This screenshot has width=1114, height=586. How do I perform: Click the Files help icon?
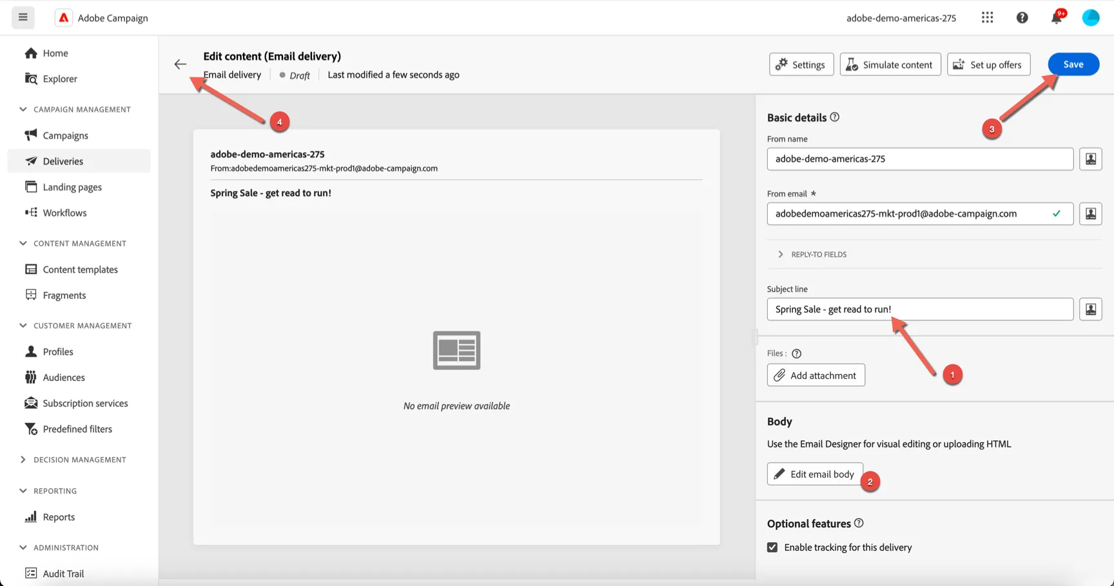tap(797, 353)
